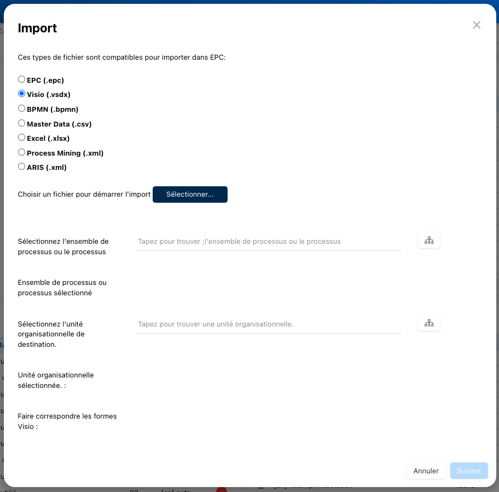Choose the BPMN (.bpmn) file type
This screenshot has height=492, width=499.
[x=22, y=108]
